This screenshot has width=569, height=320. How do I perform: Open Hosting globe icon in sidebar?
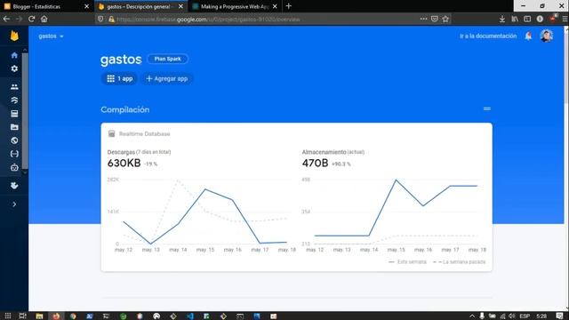(x=14, y=140)
